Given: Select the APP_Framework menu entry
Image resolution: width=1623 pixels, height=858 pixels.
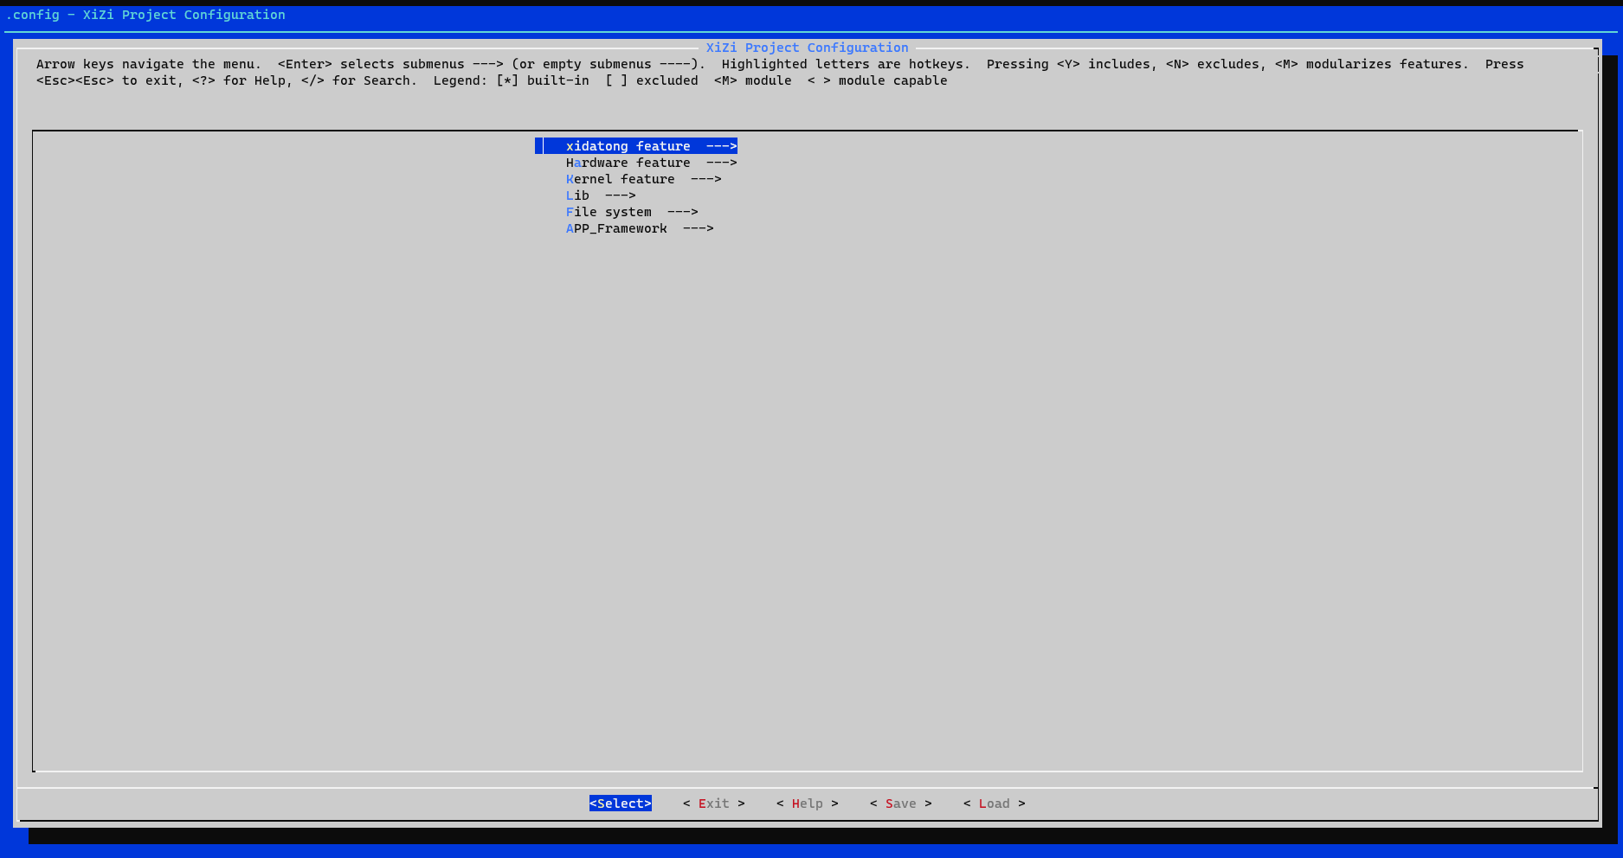Looking at the screenshot, I should [616, 228].
